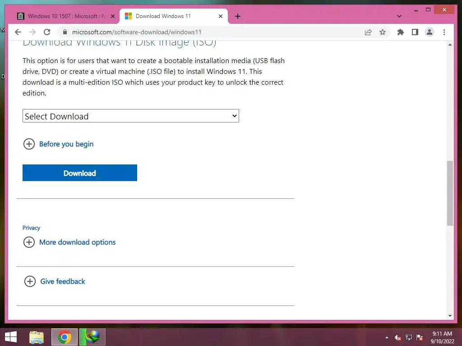Close the Windows 10 1507 tab

pyautogui.click(x=112, y=16)
